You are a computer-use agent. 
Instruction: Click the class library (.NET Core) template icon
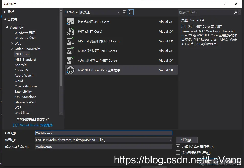(71, 31)
